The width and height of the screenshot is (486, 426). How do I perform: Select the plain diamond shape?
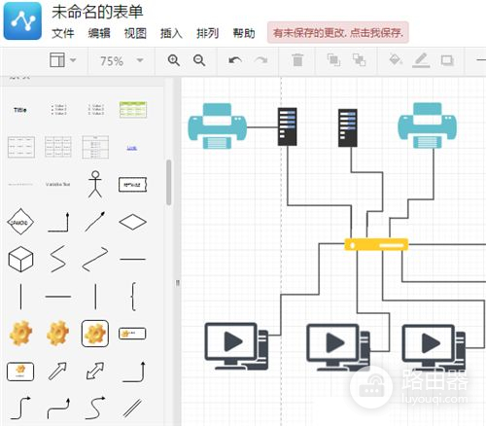pyautogui.click(x=132, y=222)
